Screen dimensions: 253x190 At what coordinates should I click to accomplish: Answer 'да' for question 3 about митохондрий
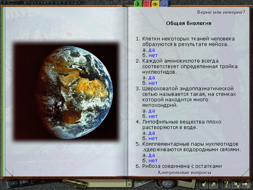click(x=152, y=111)
